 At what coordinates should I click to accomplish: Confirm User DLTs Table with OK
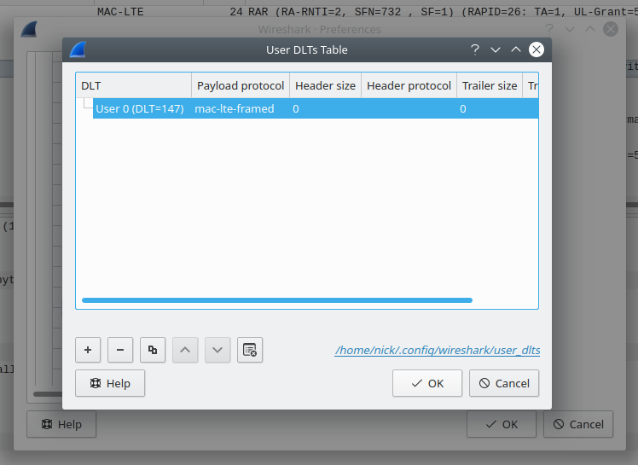(427, 383)
